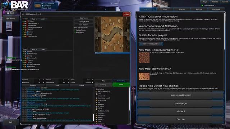Open Adv Options
This screenshot has height=129, width=230.
coord(84,25)
